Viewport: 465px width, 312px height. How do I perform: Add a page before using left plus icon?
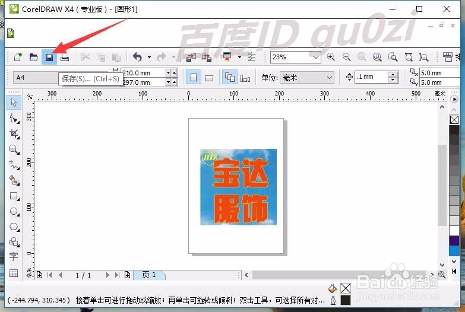(39, 275)
